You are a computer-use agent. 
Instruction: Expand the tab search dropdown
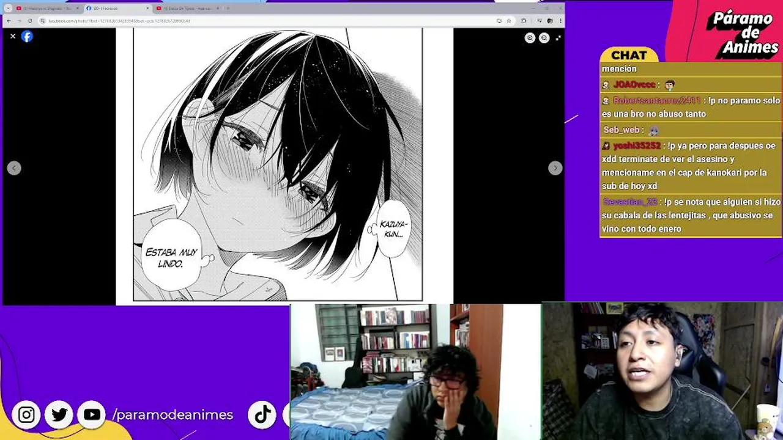[x=8, y=9]
